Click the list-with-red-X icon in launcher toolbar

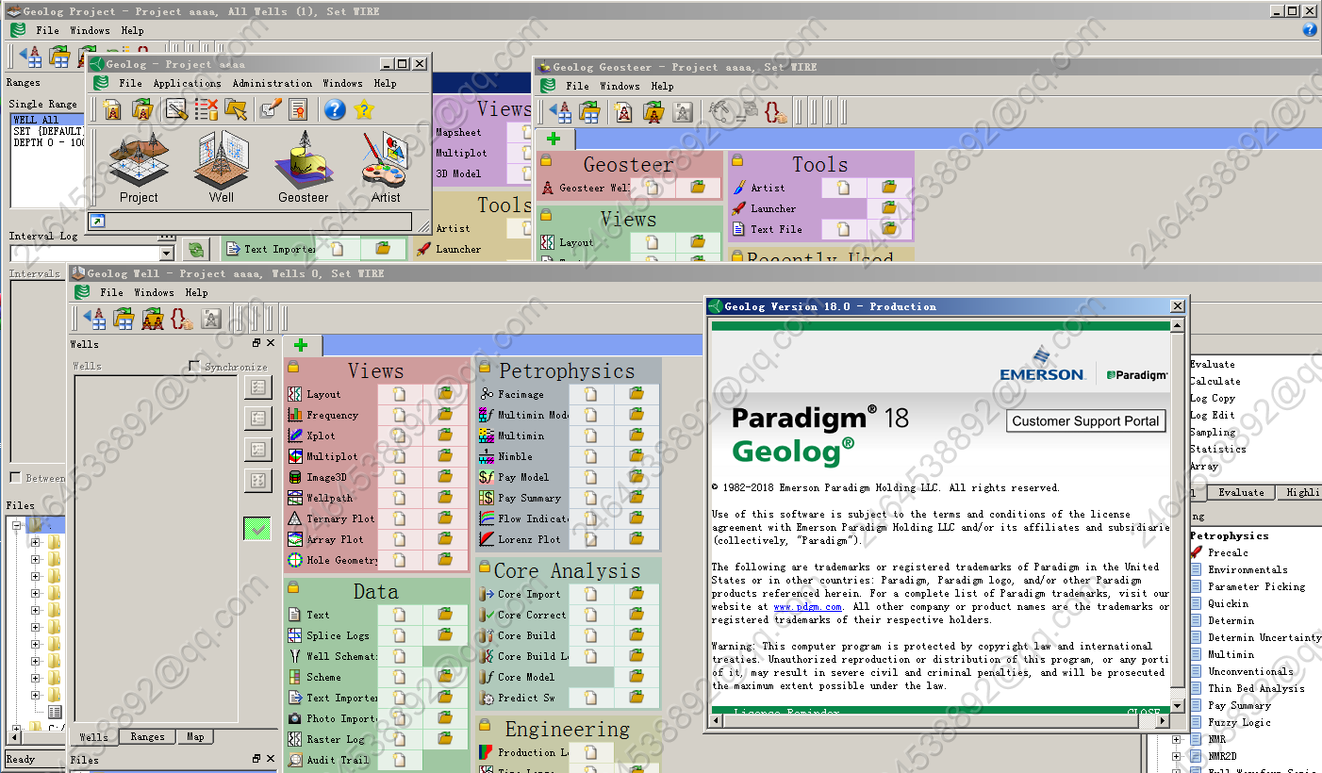point(207,109)
